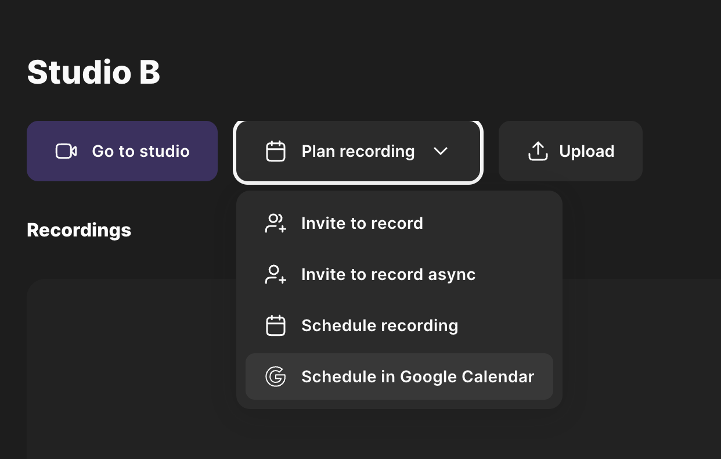Collapse menu using Plan recording chevron
The height and width of the screenshot is (459, 721).
[x=441, y=151]
